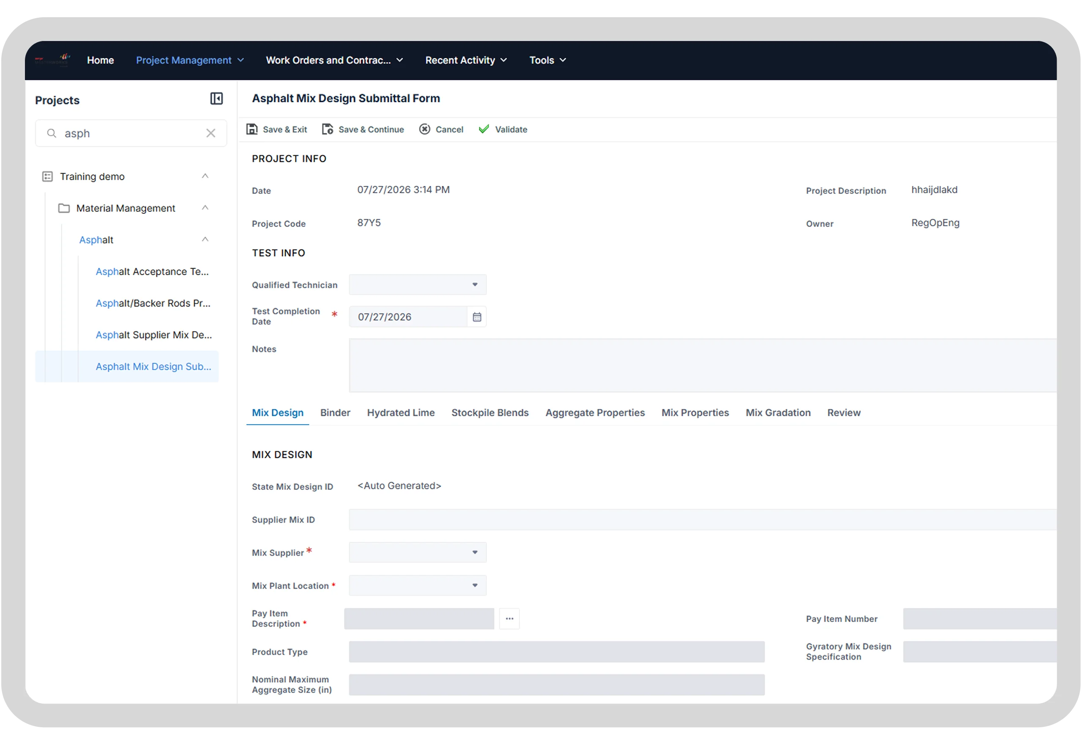
Task: Click the Save & Continue icon
Action: (x=328, y=129)
